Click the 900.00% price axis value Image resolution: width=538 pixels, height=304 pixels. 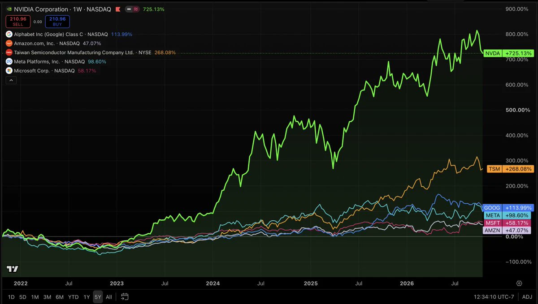[516, 9]
